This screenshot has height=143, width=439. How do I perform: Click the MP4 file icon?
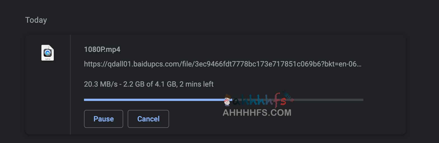coord(48,53)
